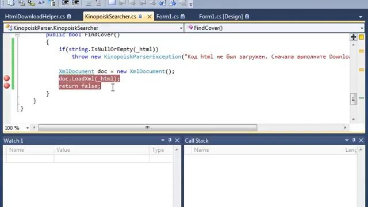Click the Watch 1 Name column header
The image size is (368, 207).
[30, 150]
